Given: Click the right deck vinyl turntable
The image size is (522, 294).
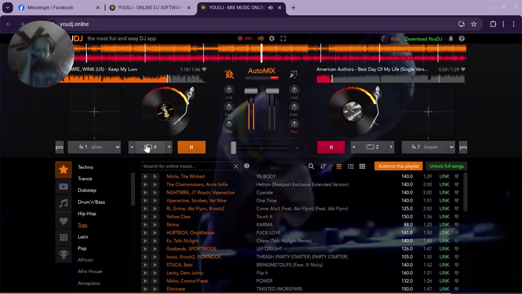Looking at the screenshot, I should [353, 111].
